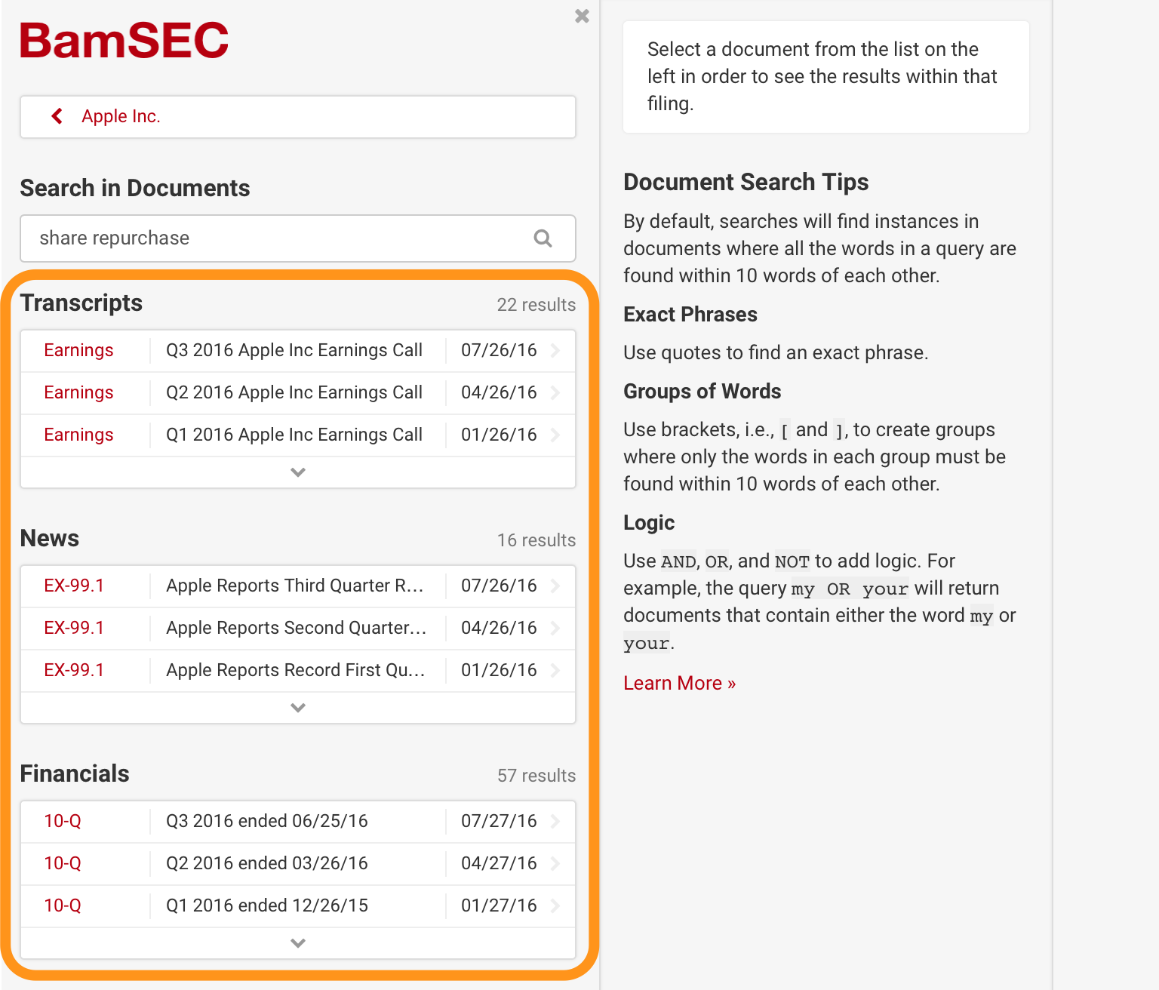Click the 16 results count for News

point(536,540)
